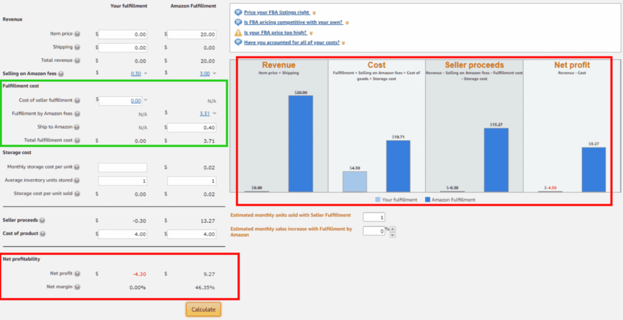Click the help icon beside Cost of product
The width and height of the screenshot is (623, 320).
click(43, 234)
